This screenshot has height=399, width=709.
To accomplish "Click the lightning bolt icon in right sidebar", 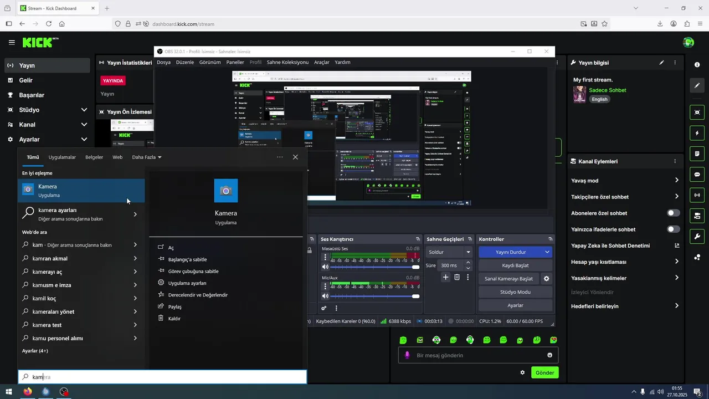I will 697,133.
